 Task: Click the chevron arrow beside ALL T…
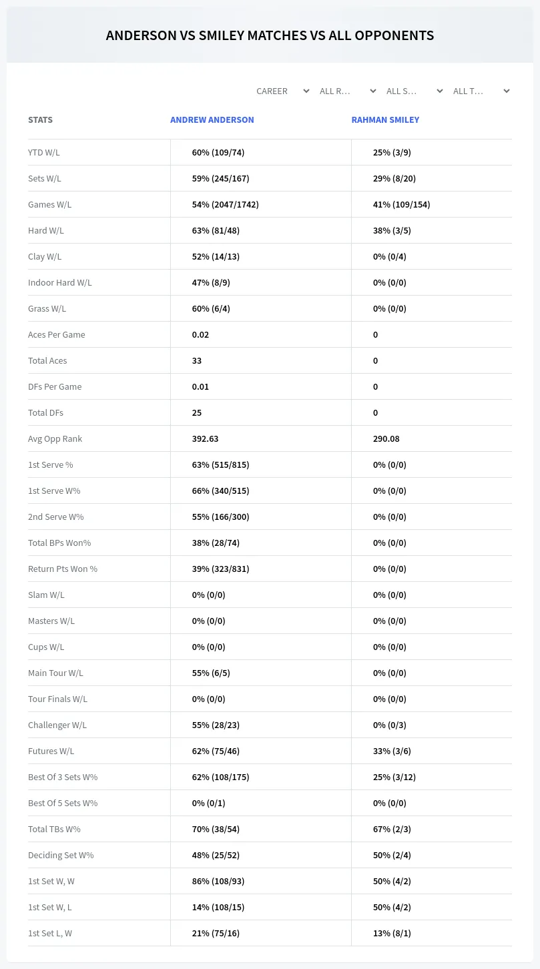(507, 91)
